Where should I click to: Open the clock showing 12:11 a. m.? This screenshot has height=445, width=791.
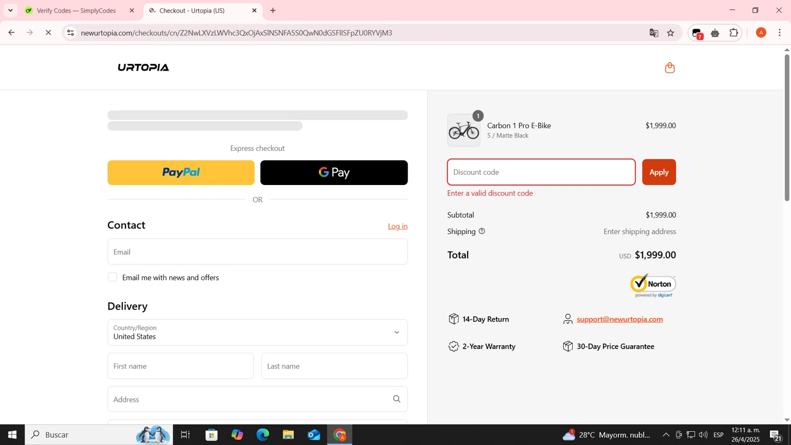coord(746,435)
